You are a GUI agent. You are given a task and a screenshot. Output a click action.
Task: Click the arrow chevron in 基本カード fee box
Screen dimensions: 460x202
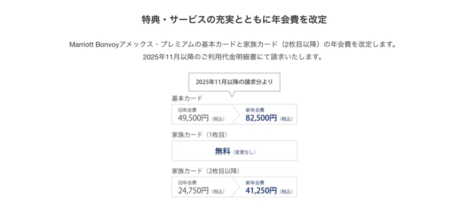(237, 114)
